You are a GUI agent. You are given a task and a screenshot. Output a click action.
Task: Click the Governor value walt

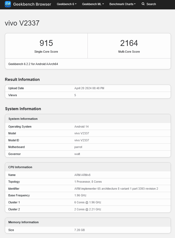pos(77,154)
